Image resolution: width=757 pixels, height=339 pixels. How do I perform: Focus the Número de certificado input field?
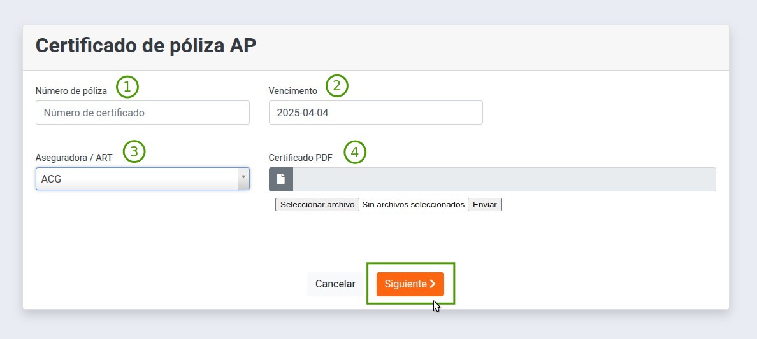[142, 113]
